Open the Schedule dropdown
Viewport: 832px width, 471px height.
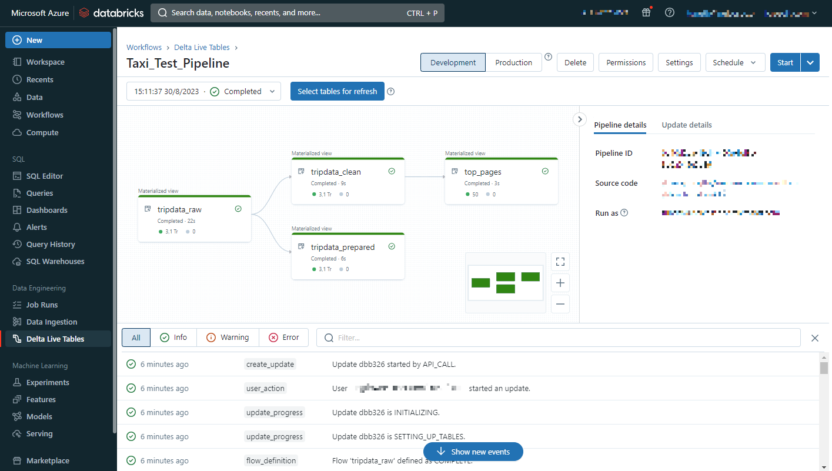tap(734, 62)
